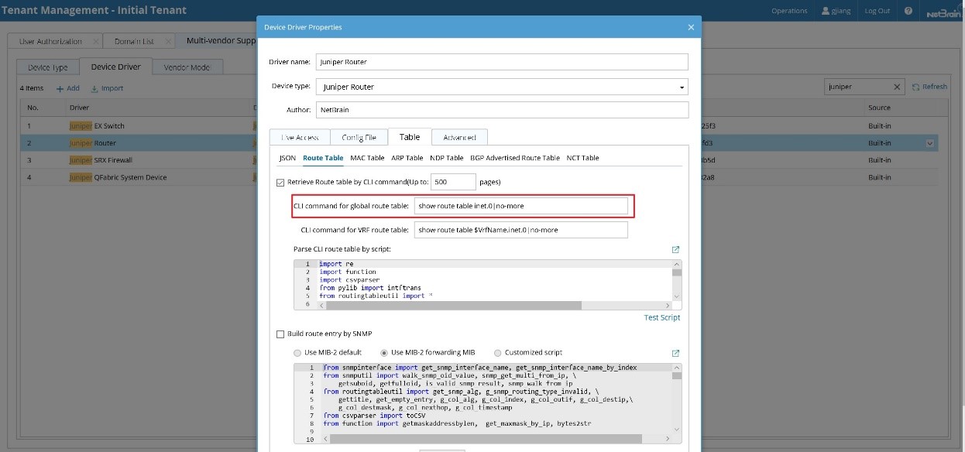
Task: Switch to the Vendor Model tab
Action: pos(187,67)
